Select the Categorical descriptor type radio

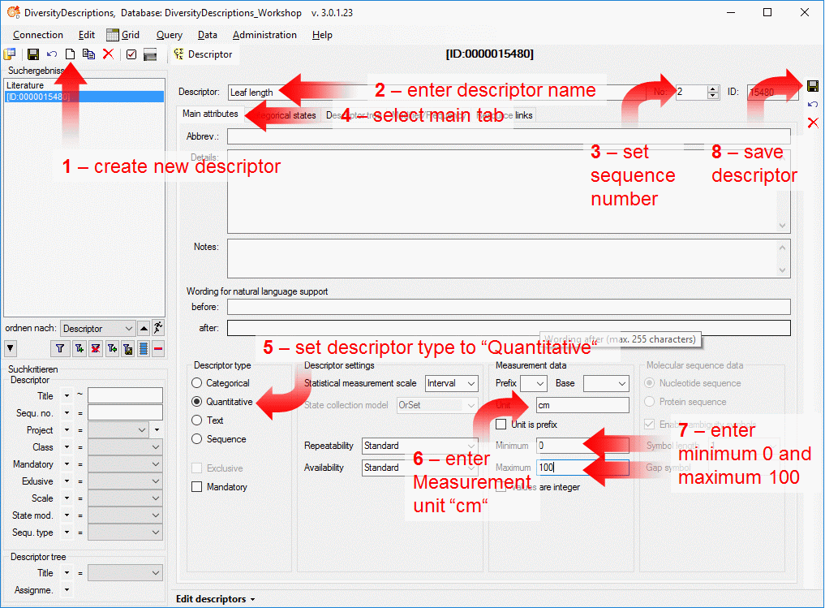tap(197, 383)
